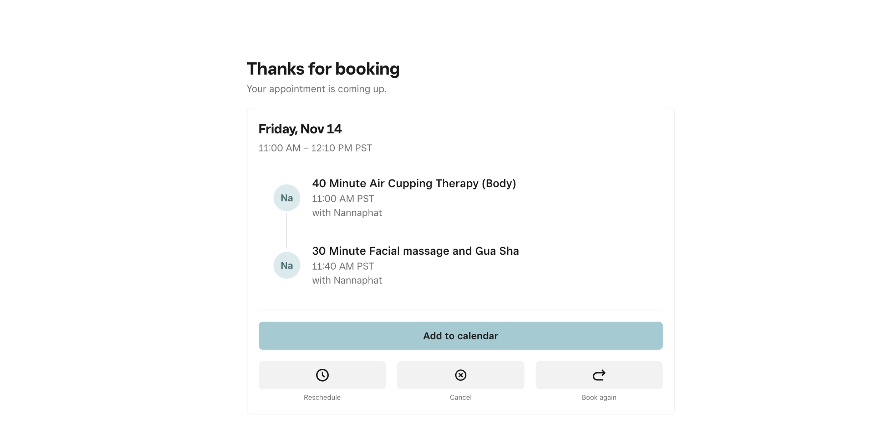Viewport: 892px width, 423px height.
Task: Click the Book again arrow icon
Action: (599, 375)
